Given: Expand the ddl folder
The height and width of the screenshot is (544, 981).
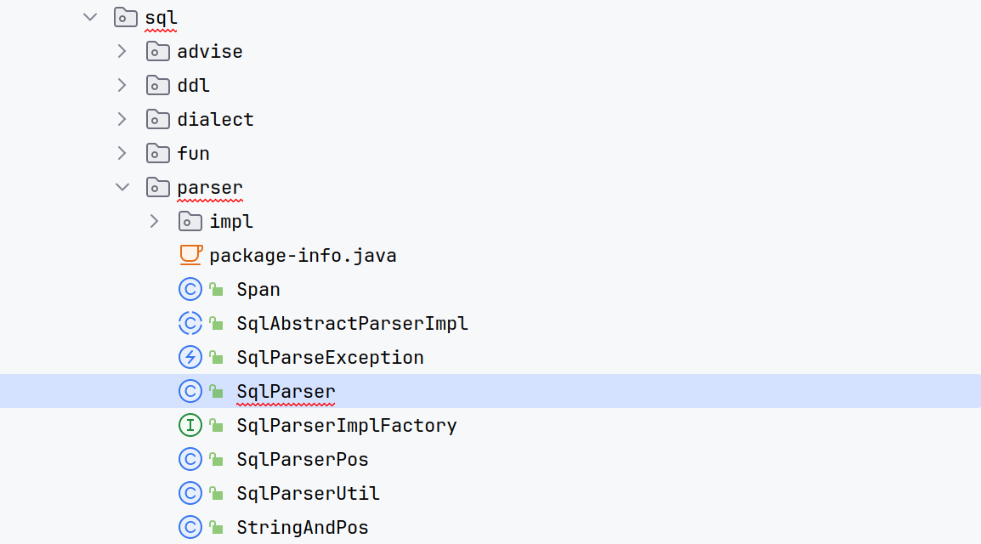Looking at the screenshot, I should point(122,85).
